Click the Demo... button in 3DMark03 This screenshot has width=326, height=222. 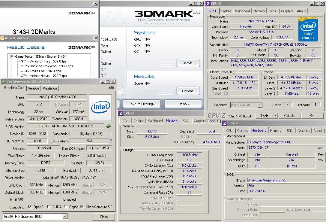click(x=183, y=104)
